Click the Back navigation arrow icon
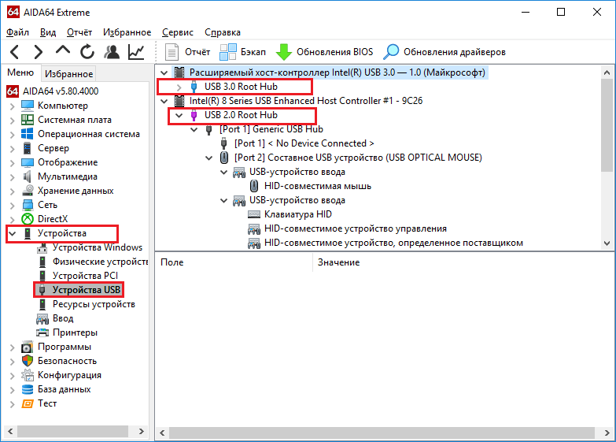Viewport: 616px width, 442px height. (15, 52)
